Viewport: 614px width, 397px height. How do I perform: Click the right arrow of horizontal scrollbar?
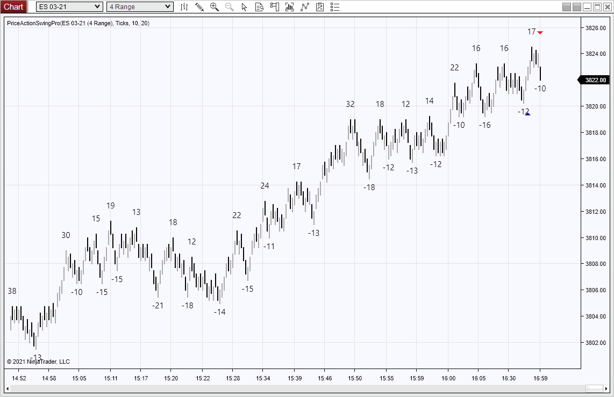[606, 388]
